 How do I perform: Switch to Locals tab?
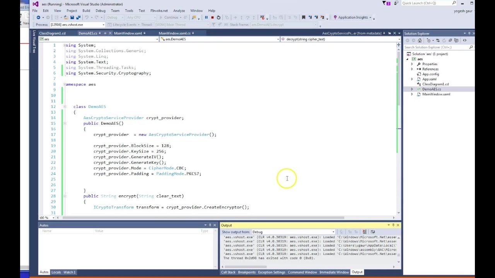click(x=56, y=272)
